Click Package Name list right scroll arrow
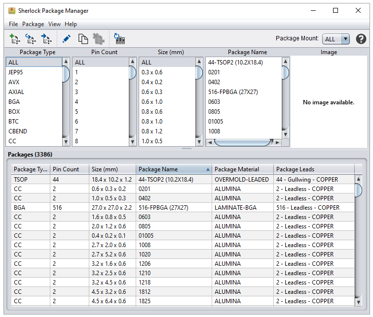373x317 pixels. (277, 142)
